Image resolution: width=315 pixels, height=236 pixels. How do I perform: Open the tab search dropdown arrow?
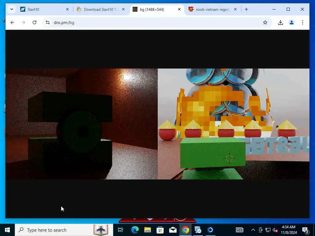click(12, 9)
